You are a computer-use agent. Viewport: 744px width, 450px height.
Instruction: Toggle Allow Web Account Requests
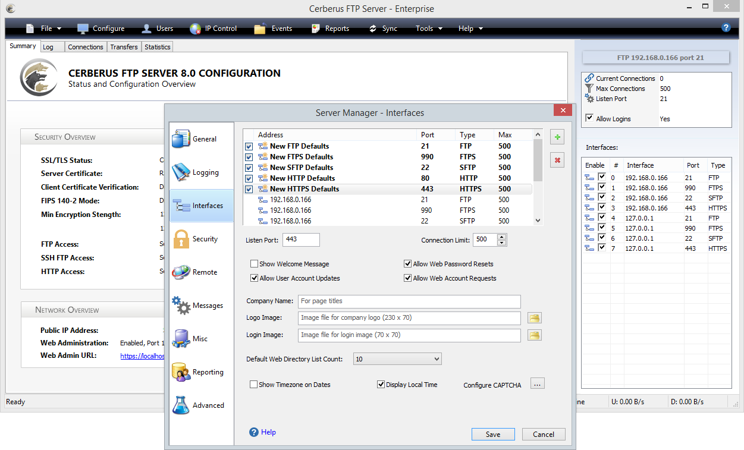(408, 278)
